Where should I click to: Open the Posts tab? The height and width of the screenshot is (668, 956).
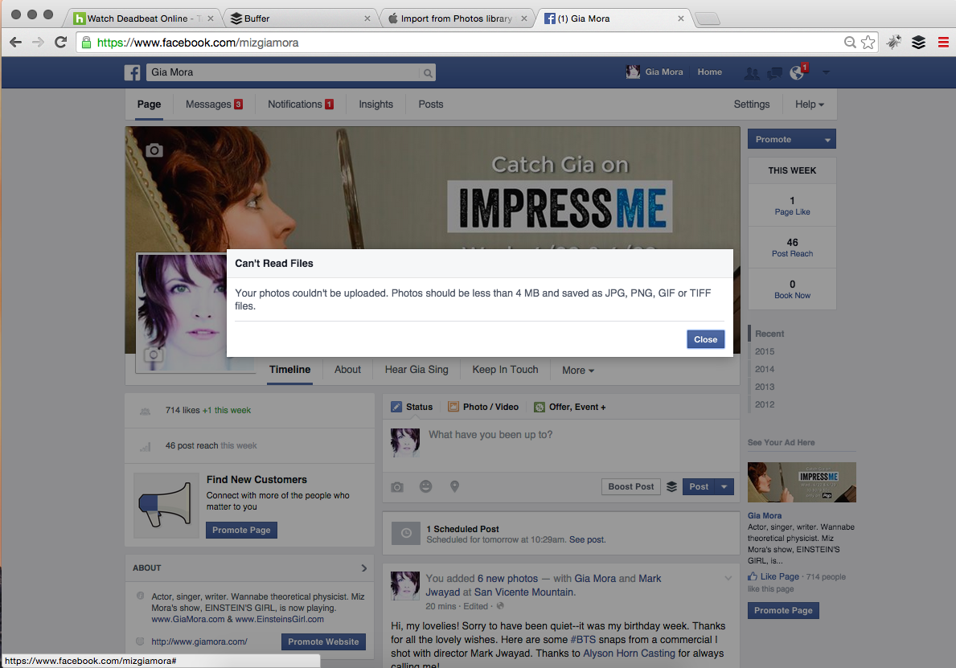(x=430, y=105)
